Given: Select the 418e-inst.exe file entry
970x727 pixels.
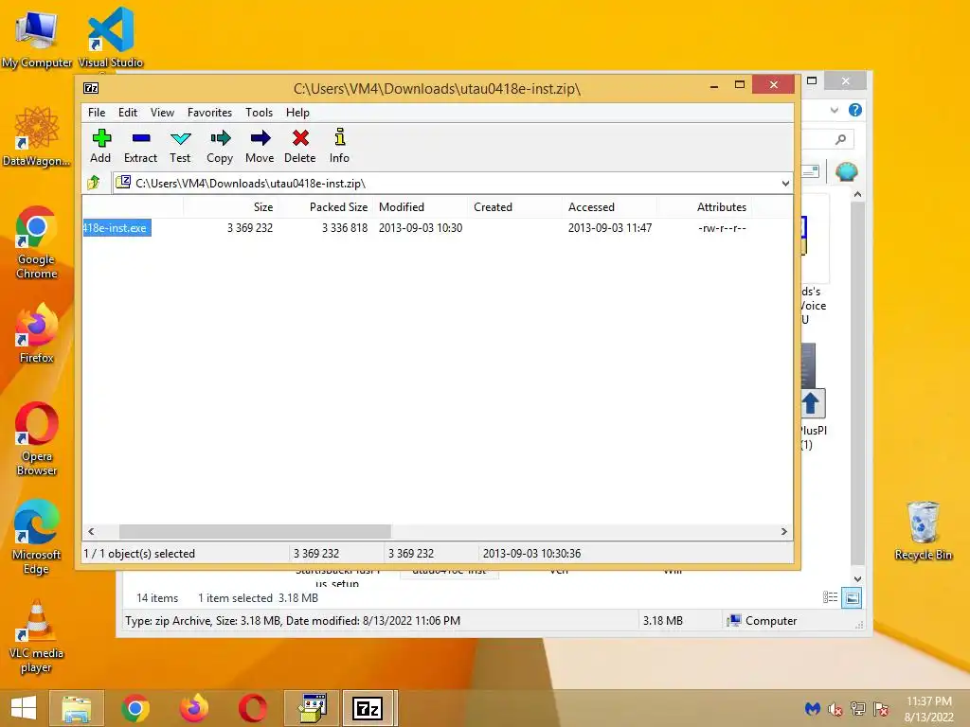Looking at the screenshot, I should [x=117, y=227].
